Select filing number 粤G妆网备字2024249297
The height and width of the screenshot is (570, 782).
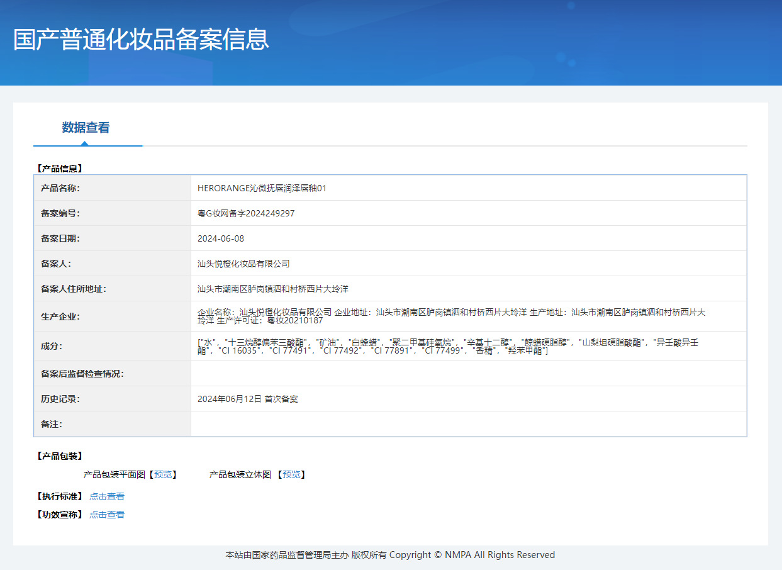pos(246,213)
